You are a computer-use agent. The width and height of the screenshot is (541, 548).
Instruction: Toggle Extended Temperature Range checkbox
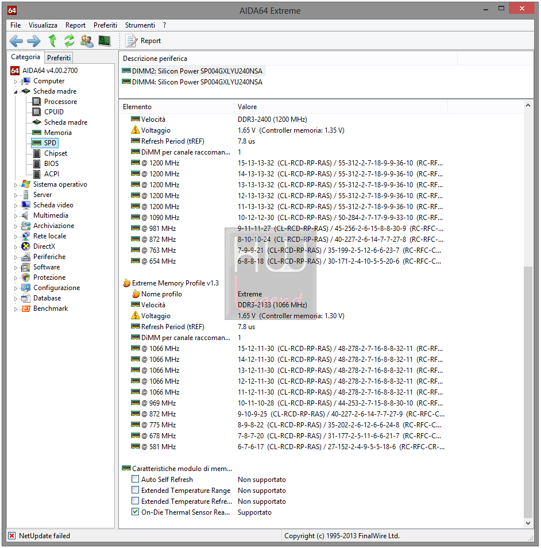[135, 490]
